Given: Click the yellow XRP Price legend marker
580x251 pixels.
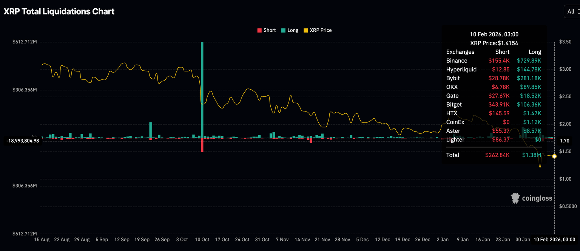Looking at the screenshot, I should click(305, 30).
